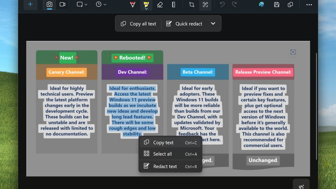Undo the last edit
The width and height of the screenshot is (336, 189).
[x=222, y=4]
